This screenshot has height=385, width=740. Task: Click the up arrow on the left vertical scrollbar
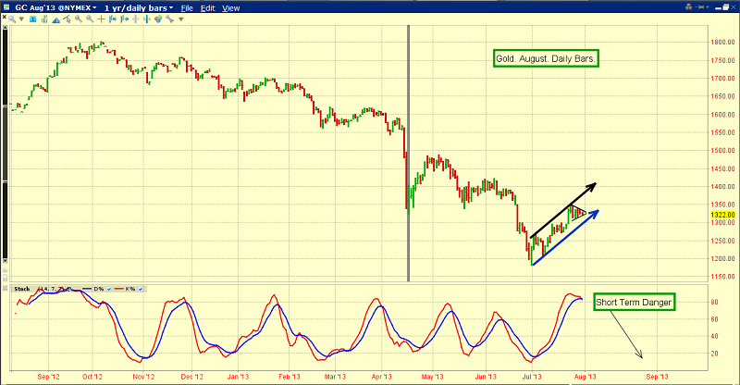[6, 28]
